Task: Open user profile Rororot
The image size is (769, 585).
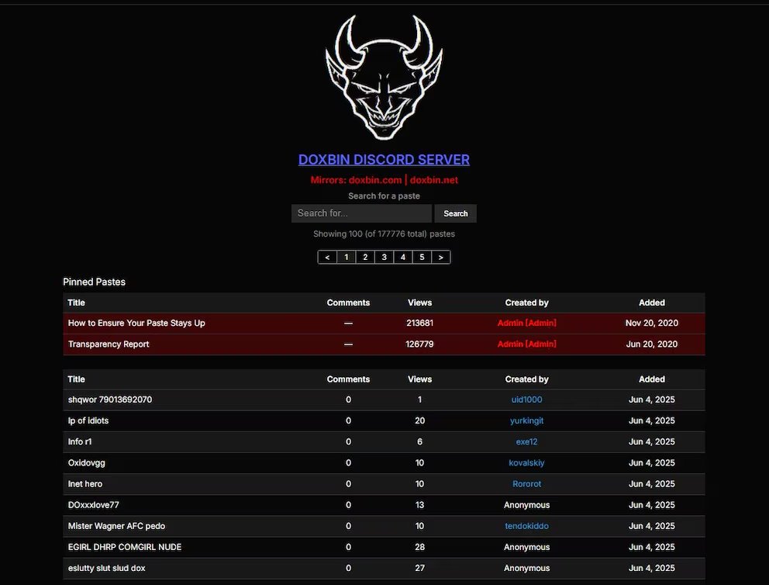Action: pyautogui.click(x=526, y=484)
